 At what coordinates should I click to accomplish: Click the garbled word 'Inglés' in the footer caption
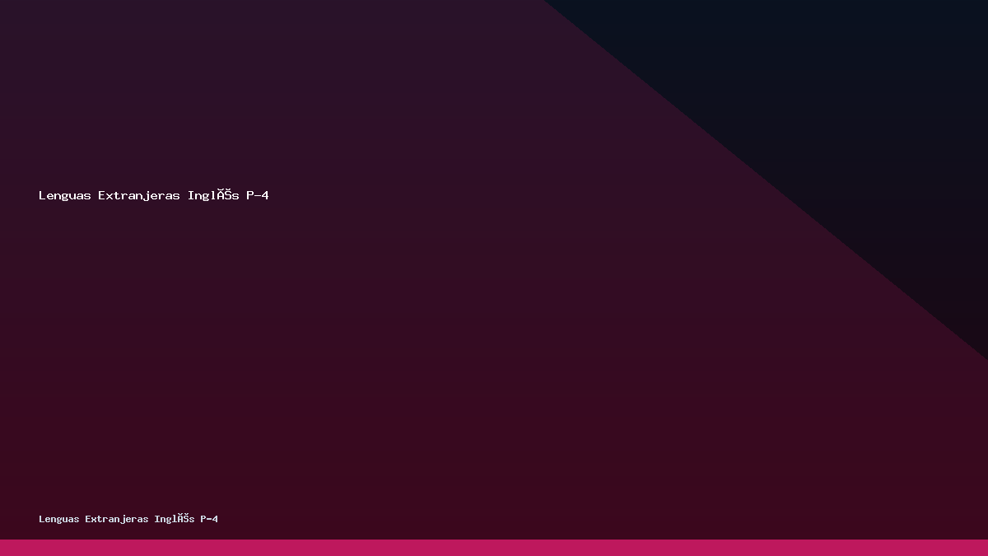click(x=175, y=519)
